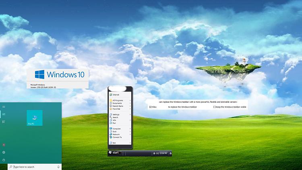Click the Network icon in classic menu
Viewport: 302px width, 170px height.
[111, 134]
